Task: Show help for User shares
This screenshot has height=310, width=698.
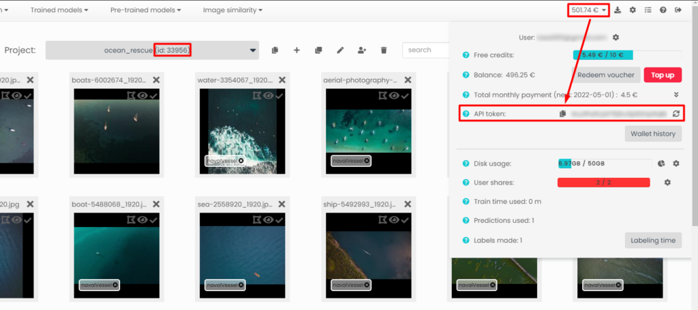Action: pyautogui.click(x=466, y=183)
